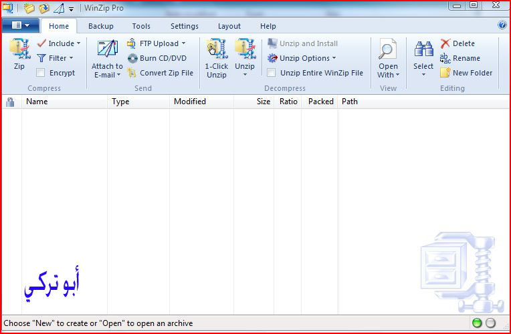Expand the Select dropdown arrow
Screen dimensions: 511x334
coord(423,75)
